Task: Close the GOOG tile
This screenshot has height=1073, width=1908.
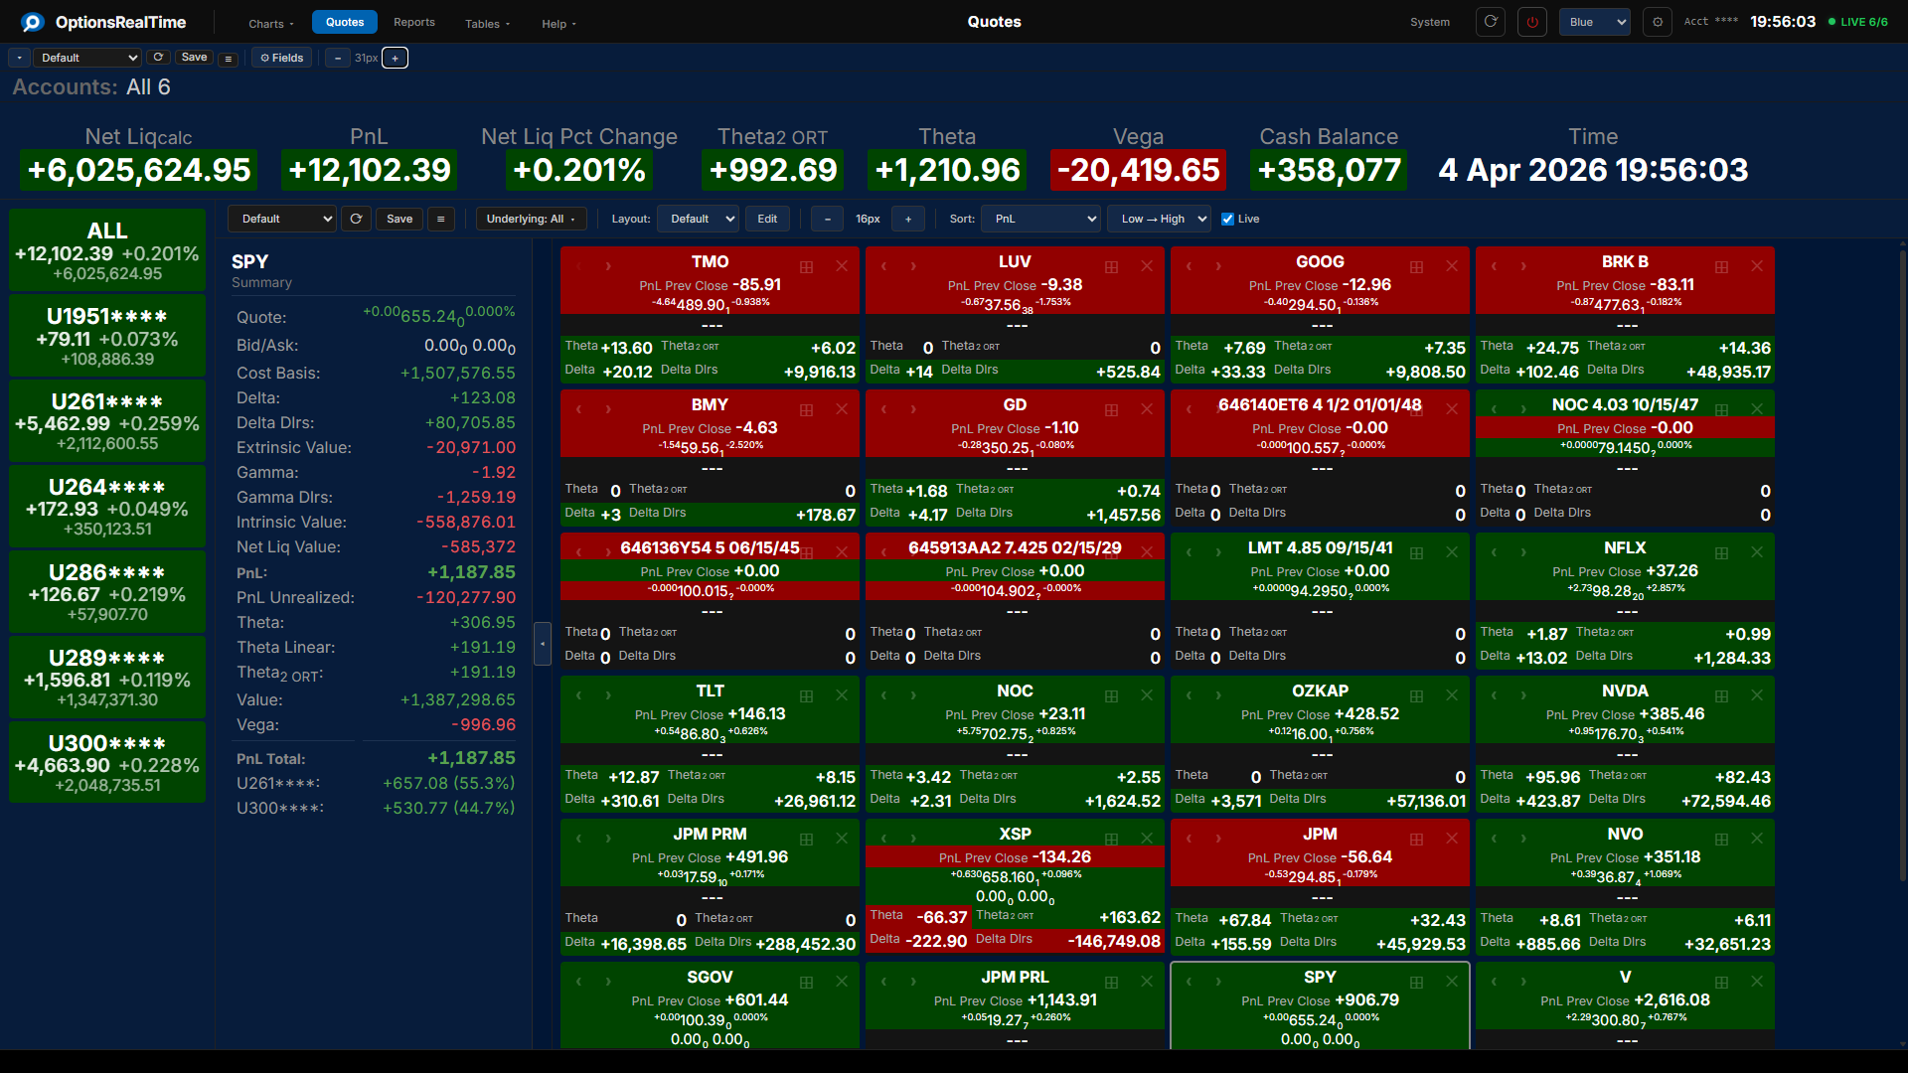Action: (x=1452, y=266)
